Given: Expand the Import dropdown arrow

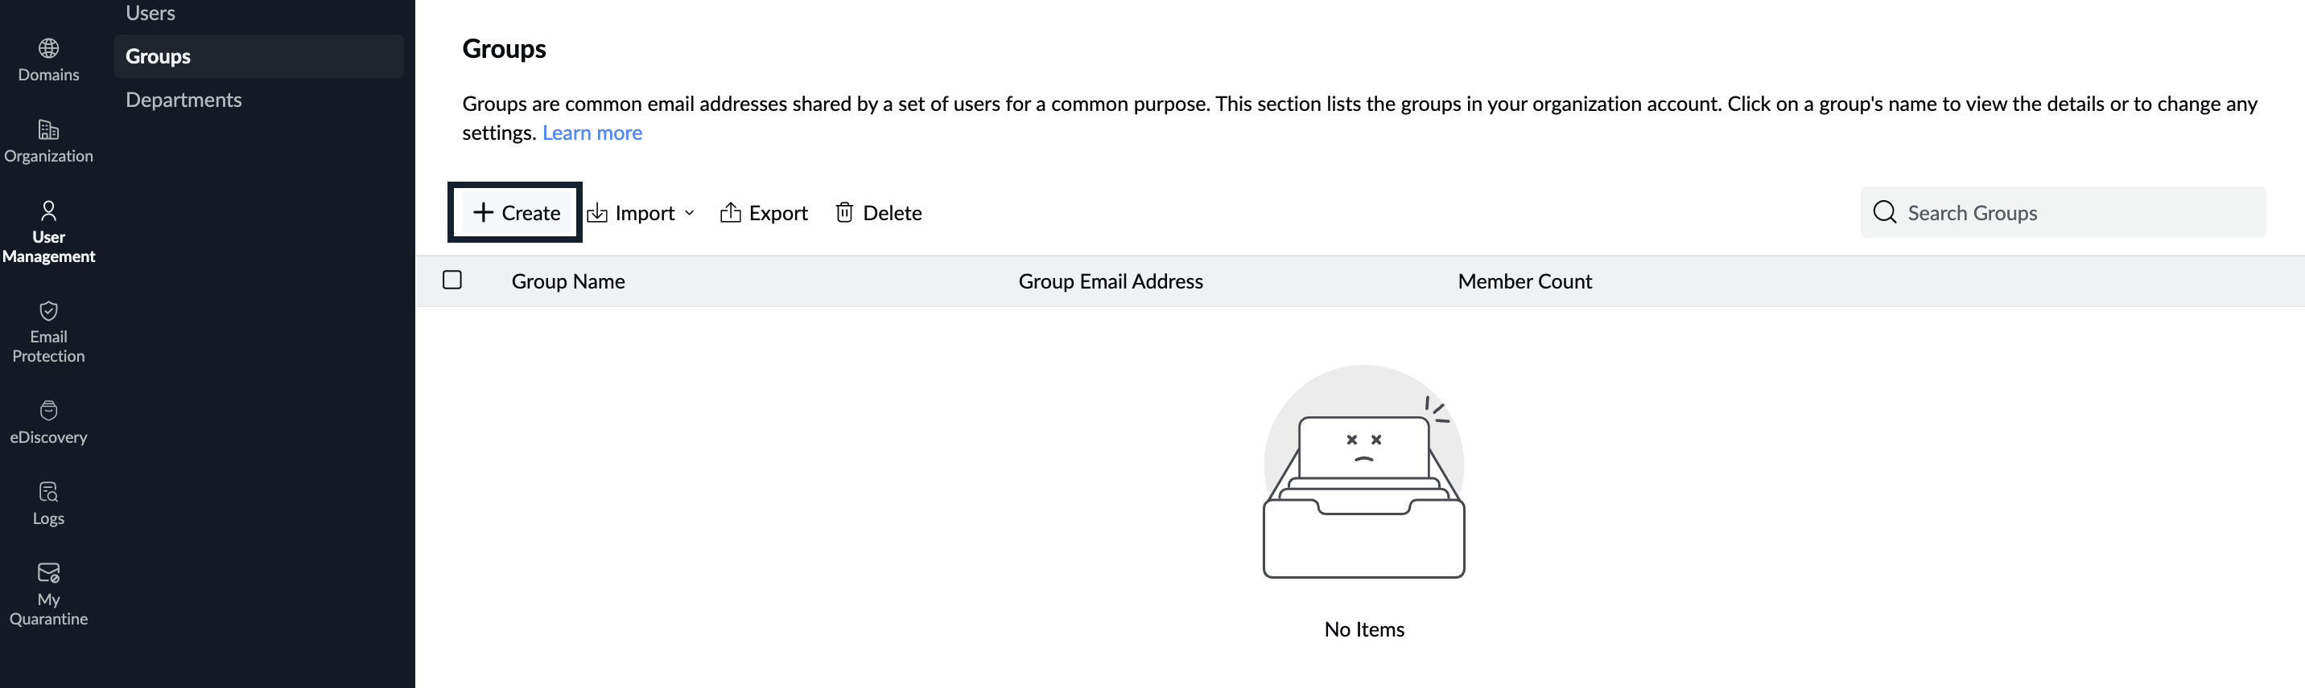Looking at the screenshot, I should pos(689,213).
